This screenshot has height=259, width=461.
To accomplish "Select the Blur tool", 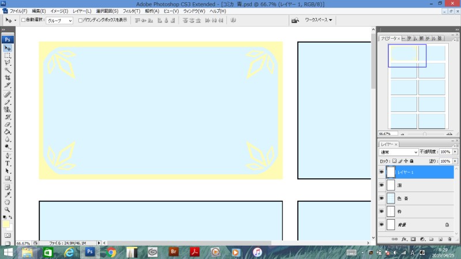I will [x=7, y=139].
